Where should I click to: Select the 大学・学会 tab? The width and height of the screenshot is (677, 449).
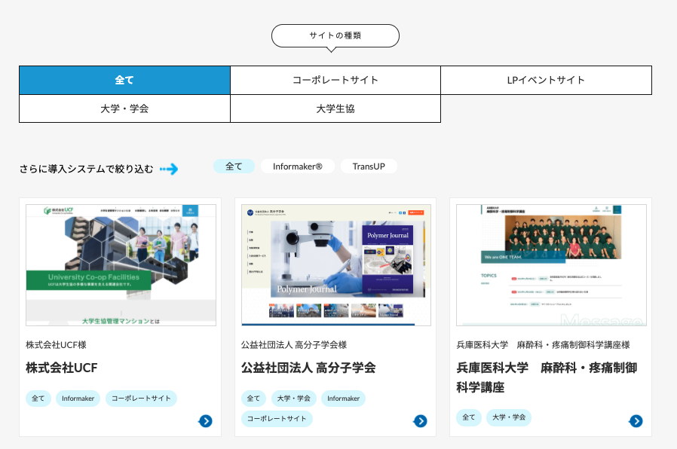coord(124,108)
